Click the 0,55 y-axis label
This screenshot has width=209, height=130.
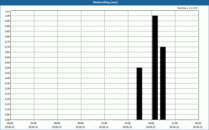(7, 63)
